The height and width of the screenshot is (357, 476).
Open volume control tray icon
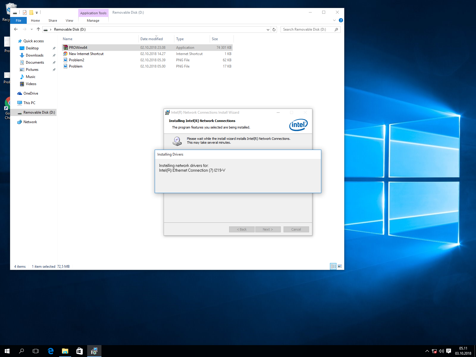[x=441, y=351]
